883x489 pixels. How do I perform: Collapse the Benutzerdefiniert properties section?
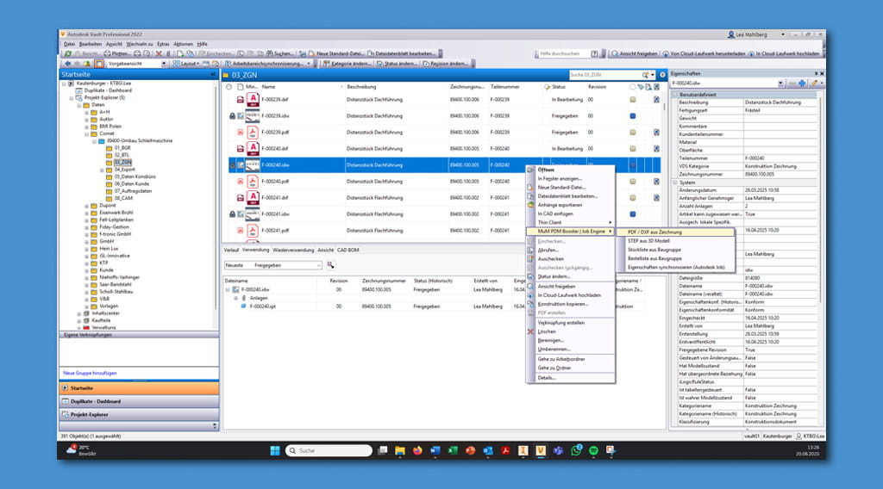tap(674, 94)
